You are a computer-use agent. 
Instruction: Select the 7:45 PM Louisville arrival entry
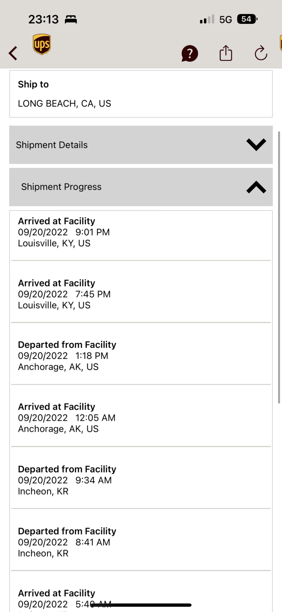point(141,294)
